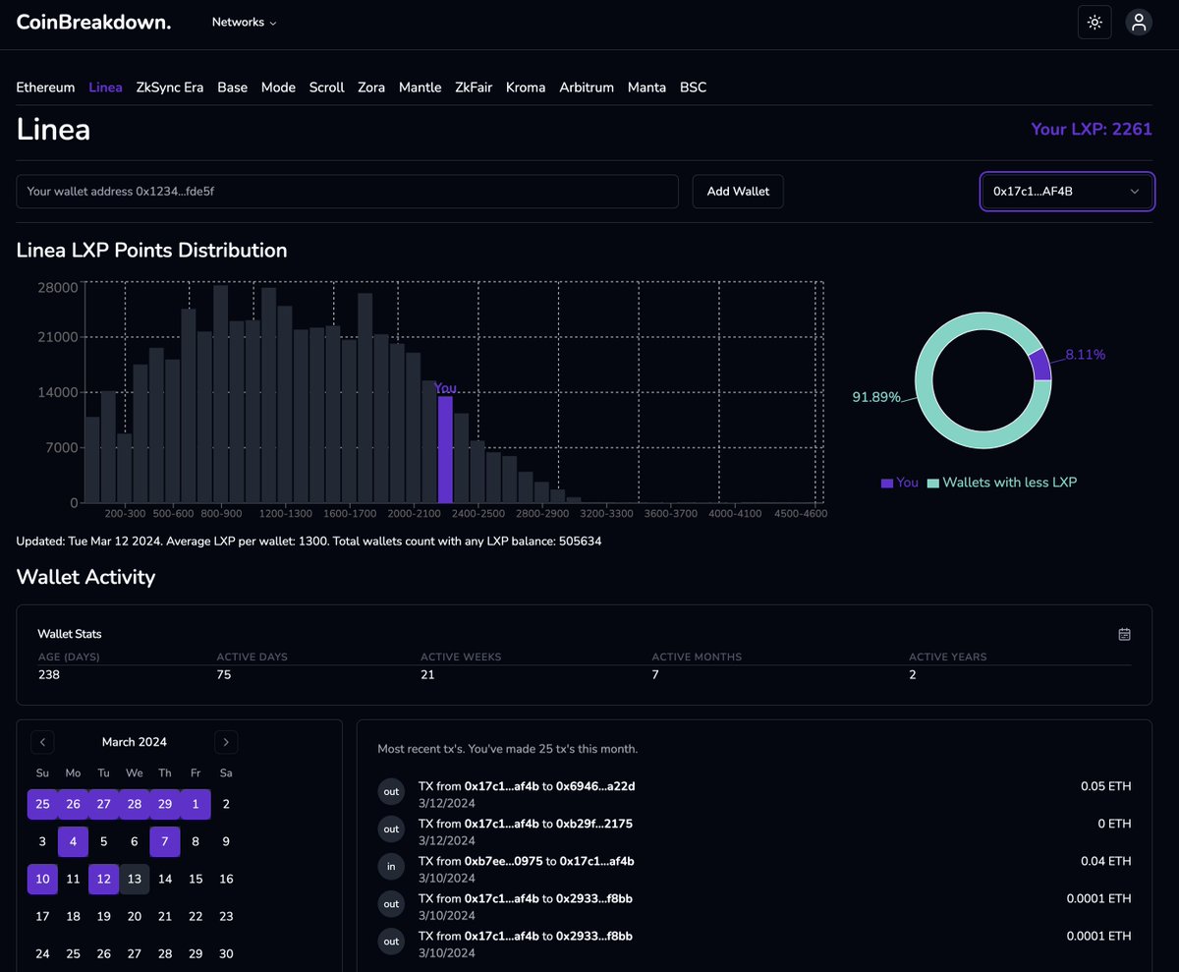Open the ZkSync Era tab
Screen dimensions: 1179x972
(170, 87)
